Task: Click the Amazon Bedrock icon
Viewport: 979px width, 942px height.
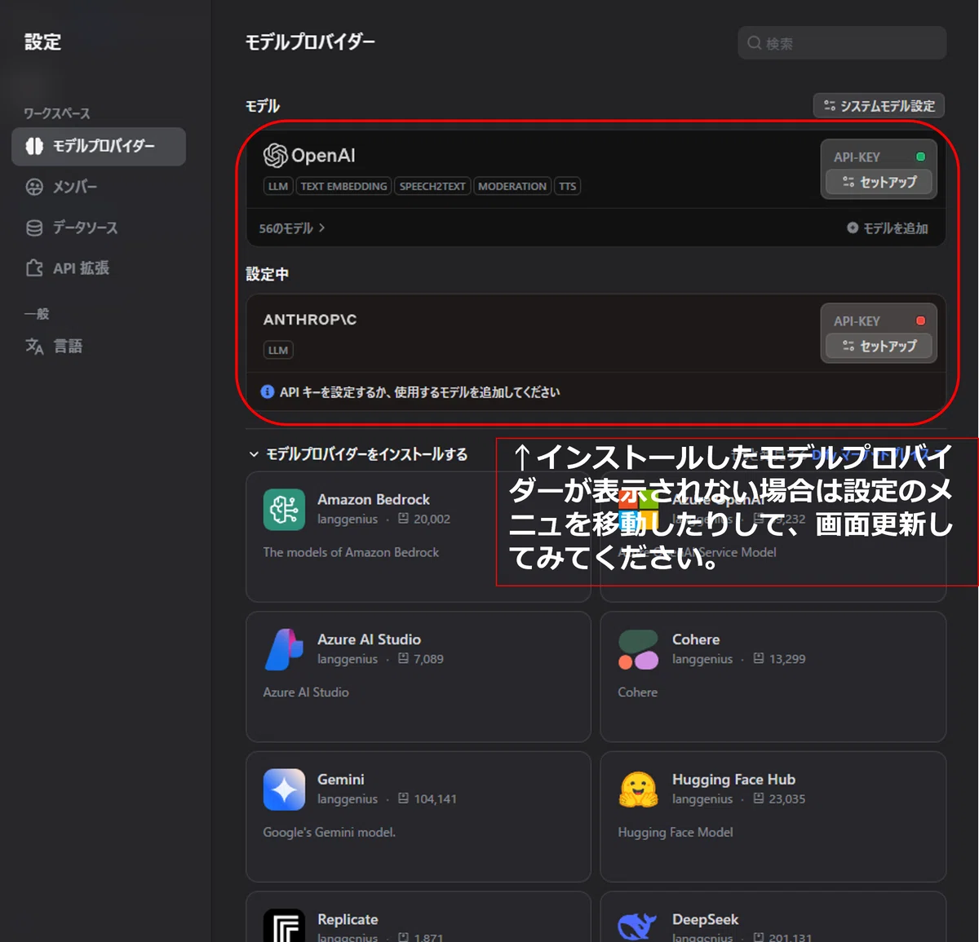Action: click(284, 509)
